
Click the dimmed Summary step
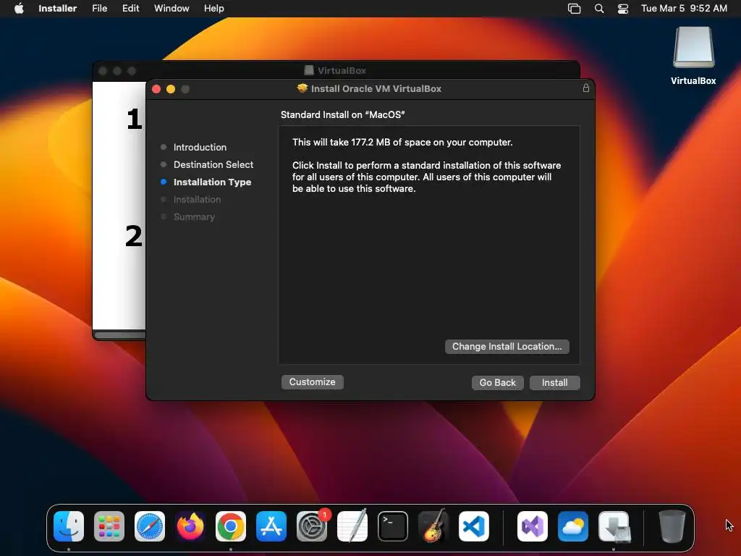pos(194,217)
